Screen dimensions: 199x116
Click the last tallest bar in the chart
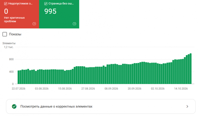190,69
